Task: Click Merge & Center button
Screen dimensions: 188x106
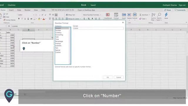Action: click(73, 19)
